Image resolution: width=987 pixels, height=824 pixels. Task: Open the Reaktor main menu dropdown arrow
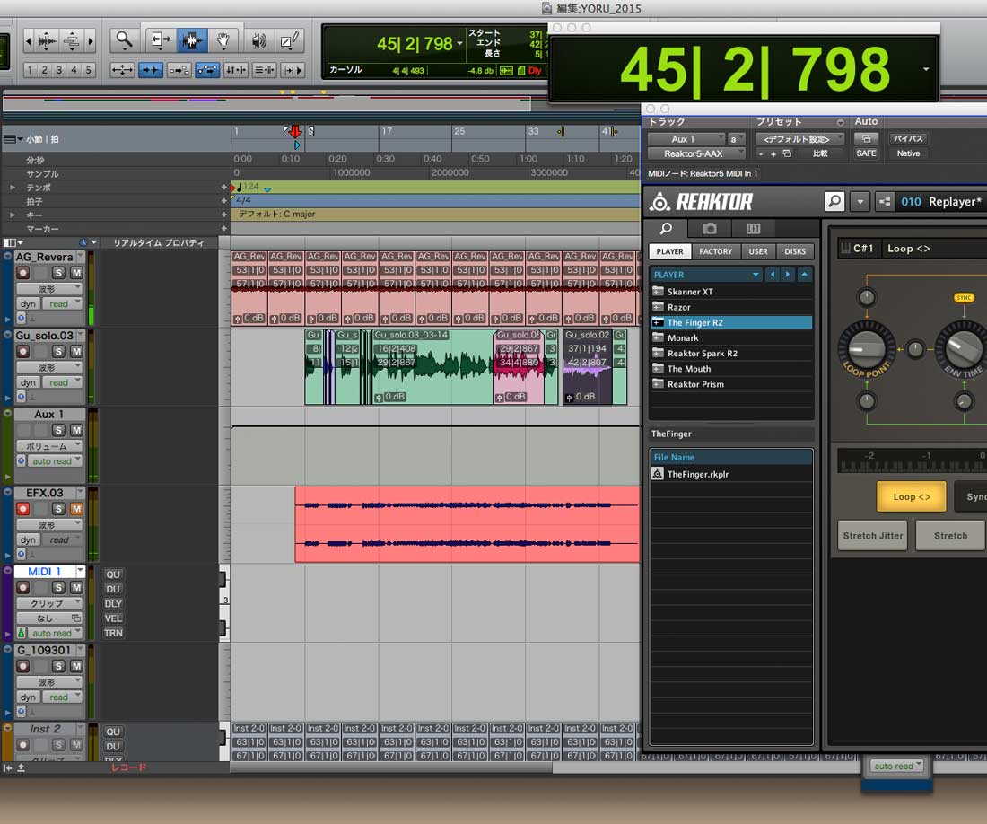(x=860, y=201)
